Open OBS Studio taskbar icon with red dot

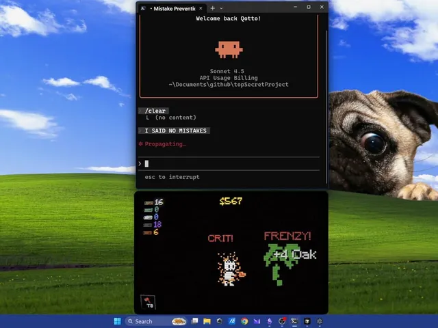tap(282, 321)
